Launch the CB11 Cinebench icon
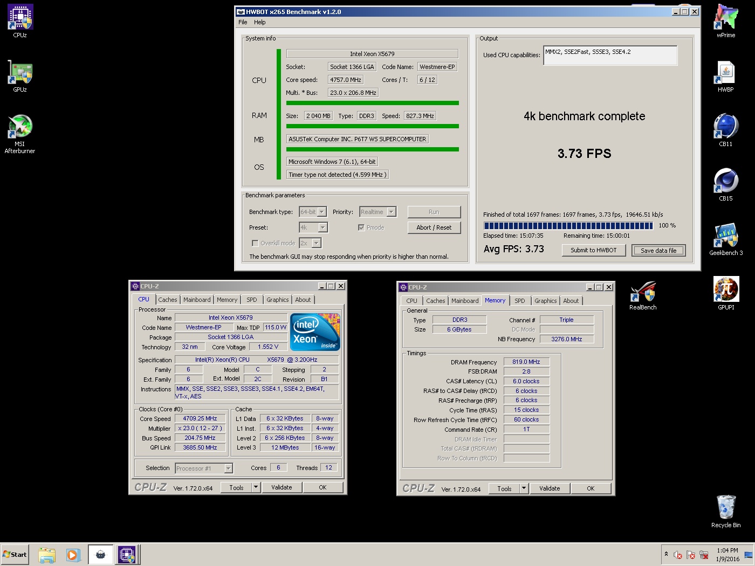This screenshot has width=755, height=566. point(726,130)
